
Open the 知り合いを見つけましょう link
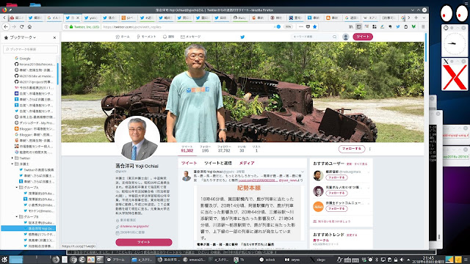334,221
